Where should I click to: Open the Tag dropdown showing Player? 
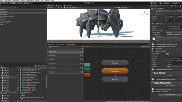[164, 11]
